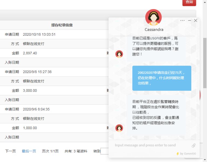Click the blue sent message bubble

[x=162, y=78]
